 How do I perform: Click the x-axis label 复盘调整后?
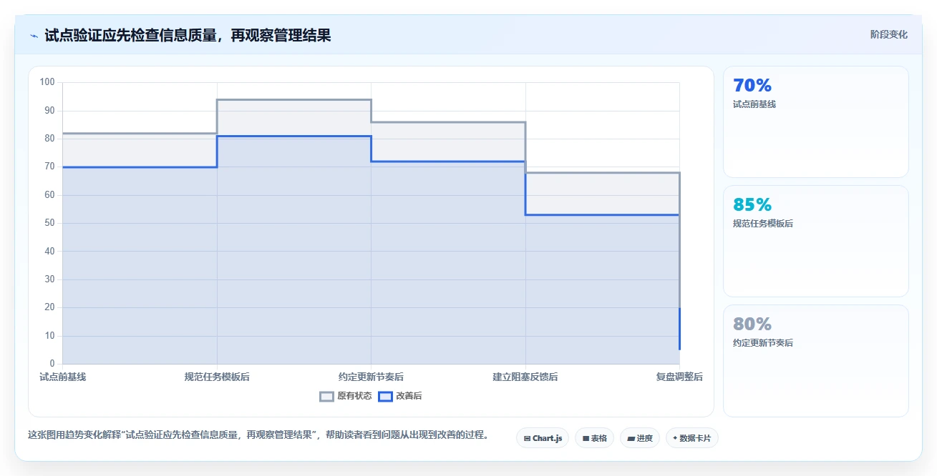[x=679, y=377]
